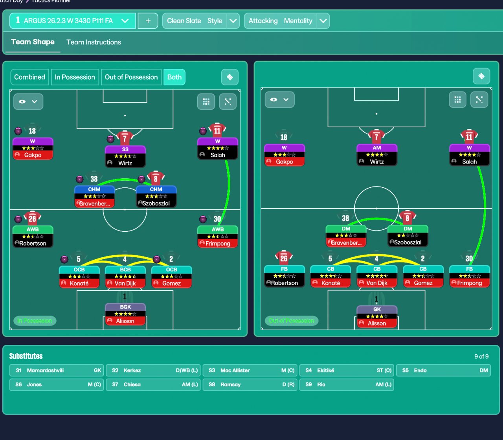503x440 pixels.
Task: Select Wirtz's number 7 shirt above the SS card
Action: (x=125, y=138)
